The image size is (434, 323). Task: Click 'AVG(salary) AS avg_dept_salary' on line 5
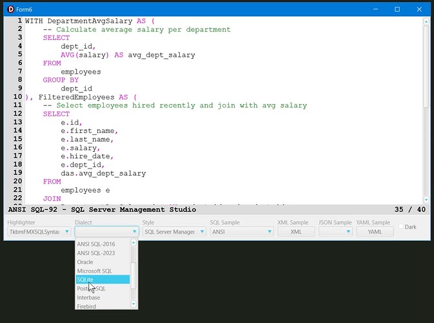(x=128, y=55)
